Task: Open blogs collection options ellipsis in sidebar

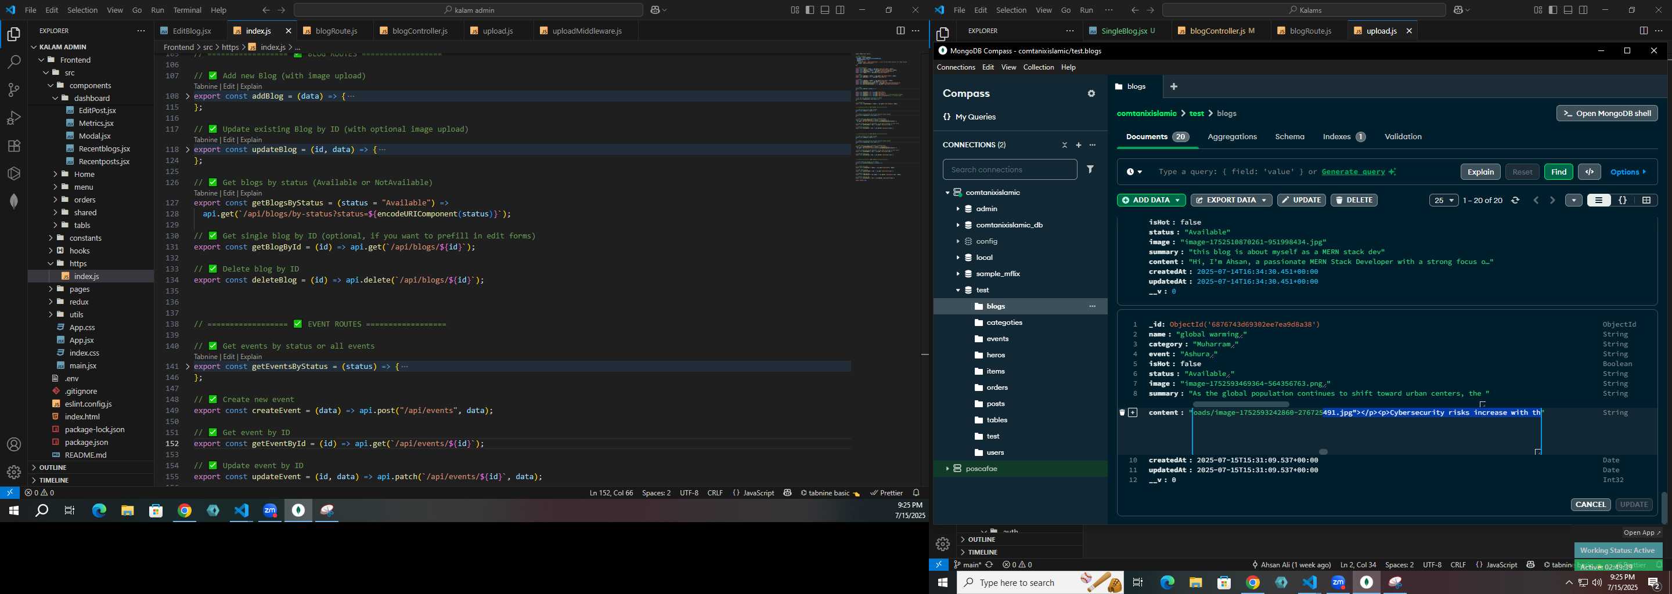Action: pos(1093,306)
